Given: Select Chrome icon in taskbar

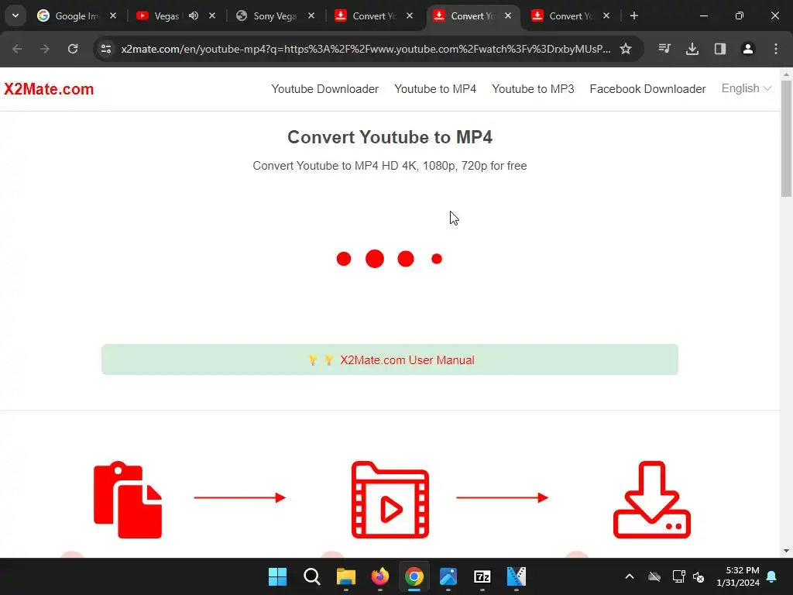Looking at the screenshot, I should 414,576.
